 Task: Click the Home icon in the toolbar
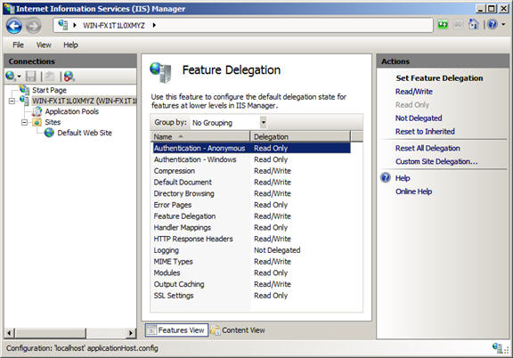pos(474,24)
